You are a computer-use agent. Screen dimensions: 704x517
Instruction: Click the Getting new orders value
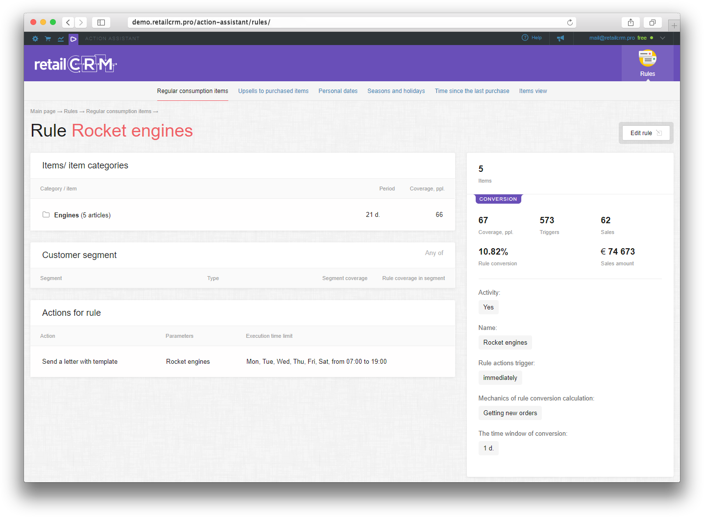[x=510, y=413]
